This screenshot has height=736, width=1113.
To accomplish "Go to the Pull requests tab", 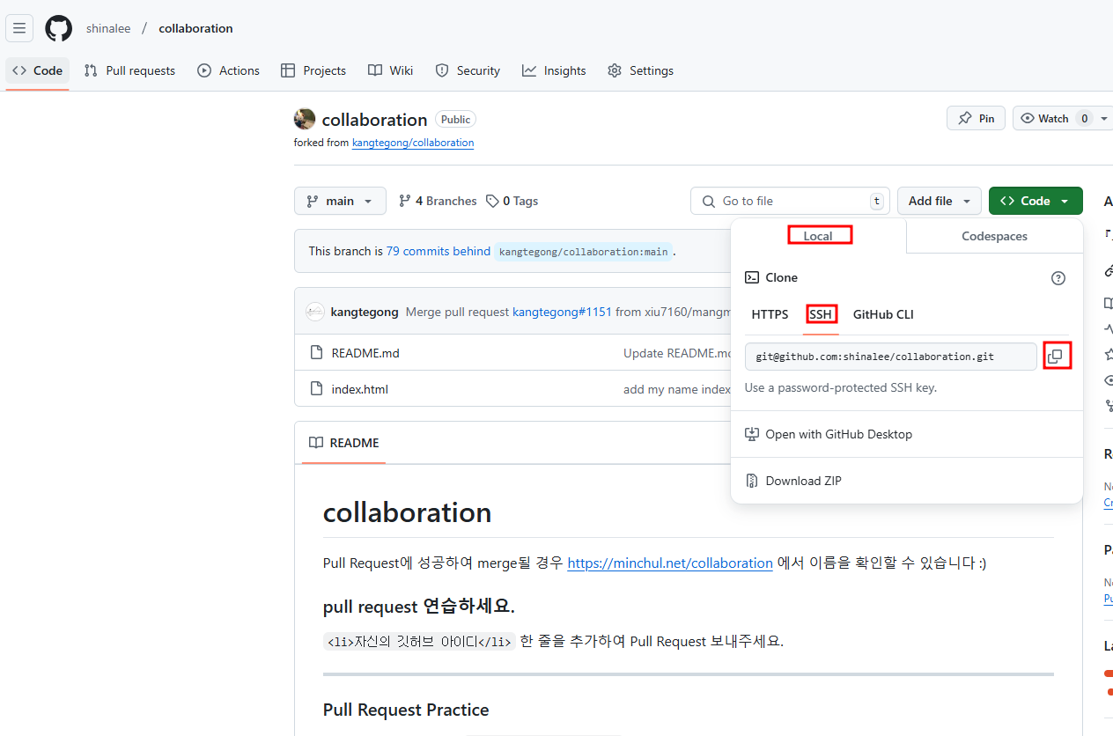I will tap(129, 70).
